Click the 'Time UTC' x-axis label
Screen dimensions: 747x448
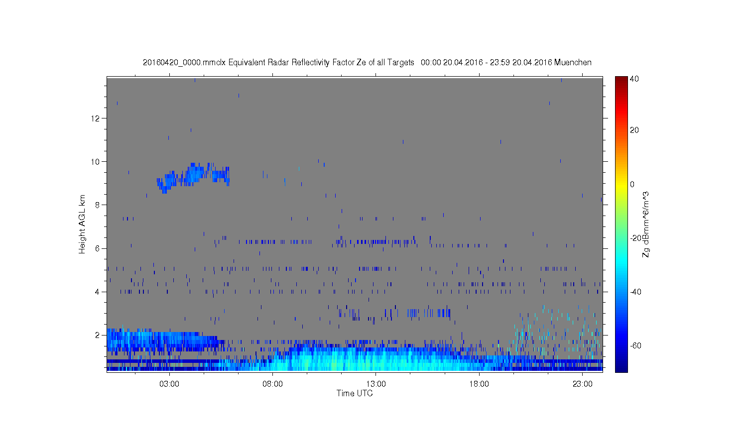coord(355,393)
